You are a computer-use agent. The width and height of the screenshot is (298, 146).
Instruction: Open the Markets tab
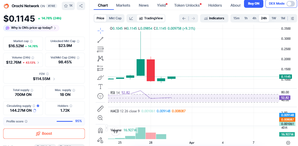point(123,5)
